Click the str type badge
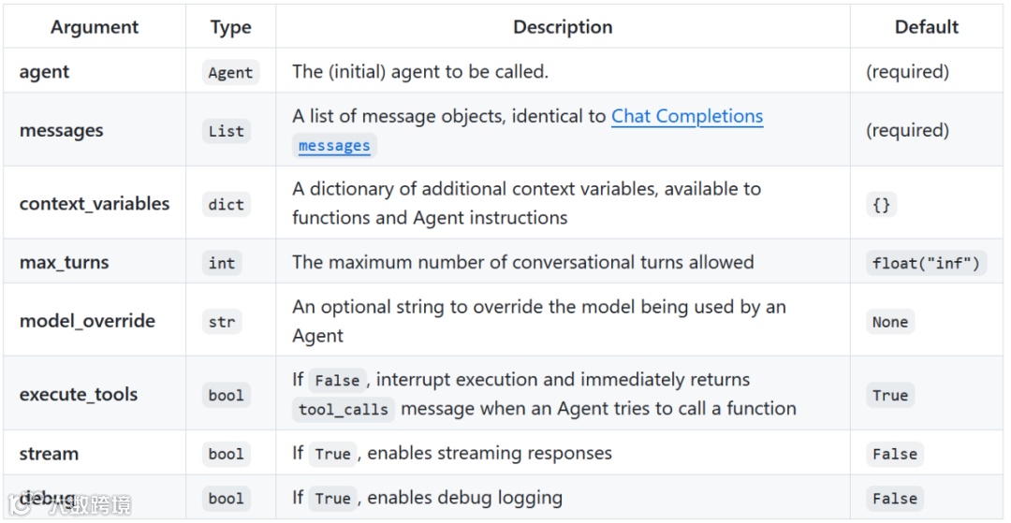The width and height of the screenshot is (1011, 523). (x=222, y=322)
